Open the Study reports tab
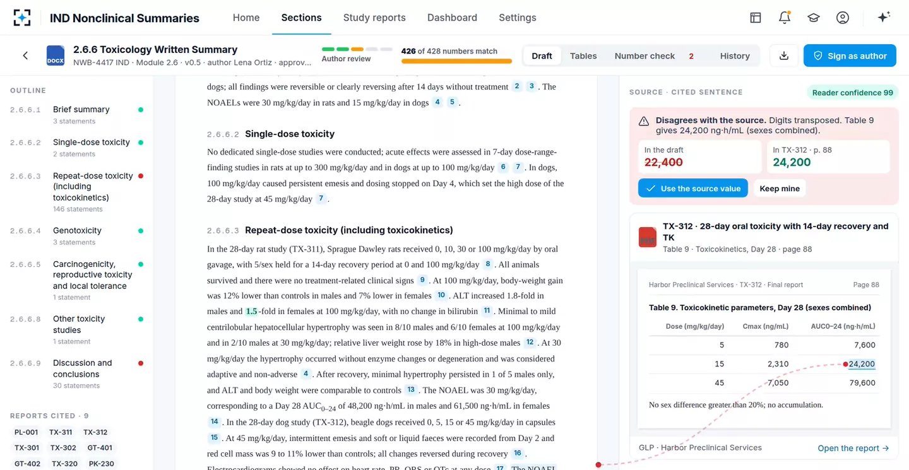This screenshot has width=909, height=470. (x=374, y=18)
